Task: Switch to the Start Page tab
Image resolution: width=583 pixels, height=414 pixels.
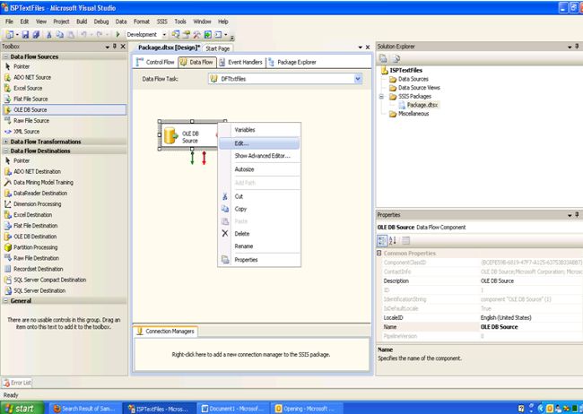Action: pos(218,48)
